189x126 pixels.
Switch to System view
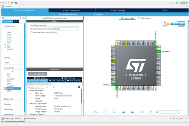(144, 18)
